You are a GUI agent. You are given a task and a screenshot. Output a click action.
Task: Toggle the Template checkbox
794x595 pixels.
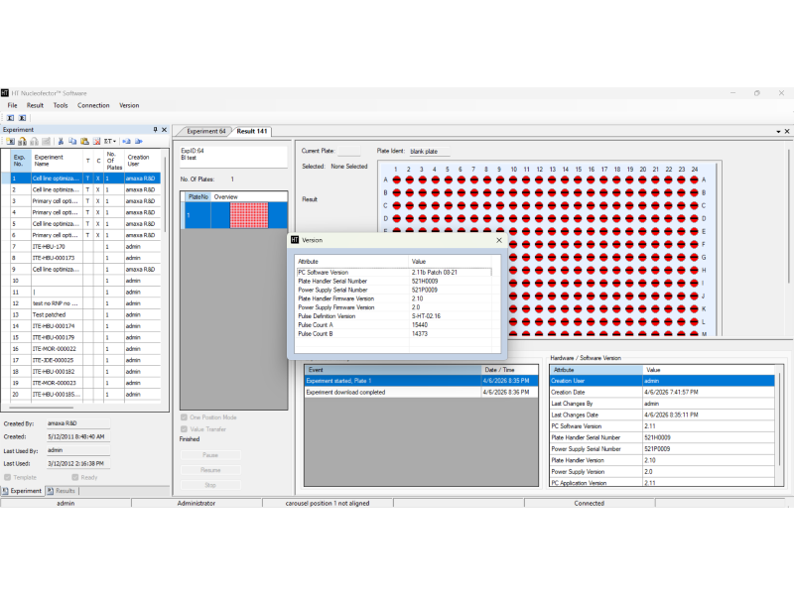(8, 477)
